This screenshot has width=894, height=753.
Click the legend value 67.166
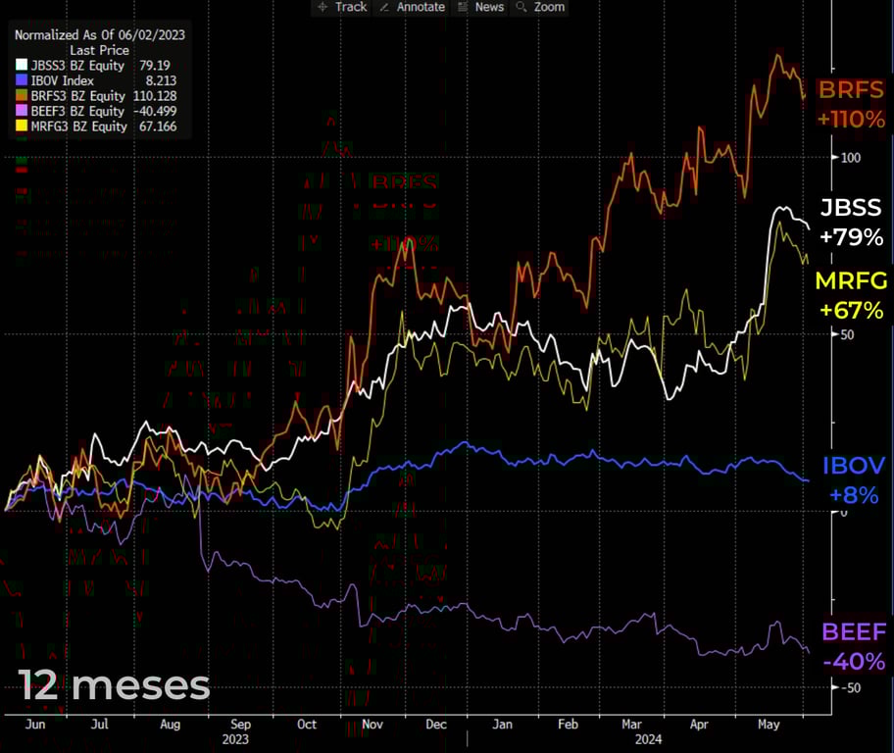158,126
